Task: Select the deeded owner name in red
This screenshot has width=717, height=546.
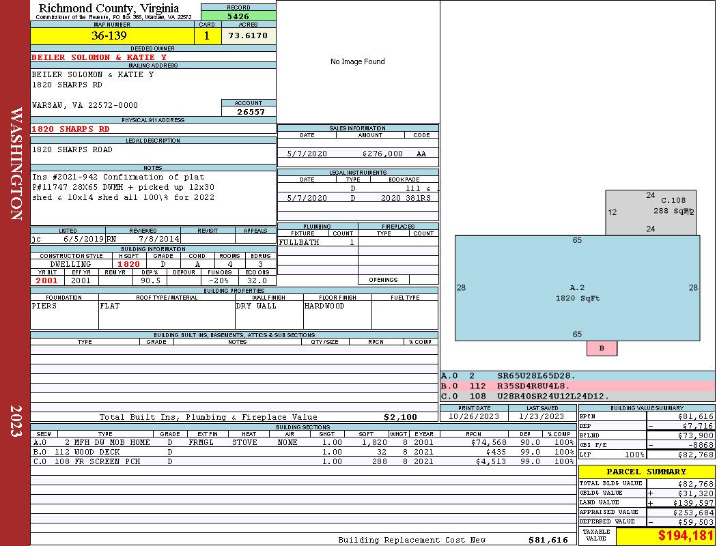Action: 99,57
